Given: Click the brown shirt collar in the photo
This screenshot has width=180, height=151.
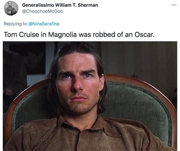Looking at the screenshot, I should (x=80, y=124).
